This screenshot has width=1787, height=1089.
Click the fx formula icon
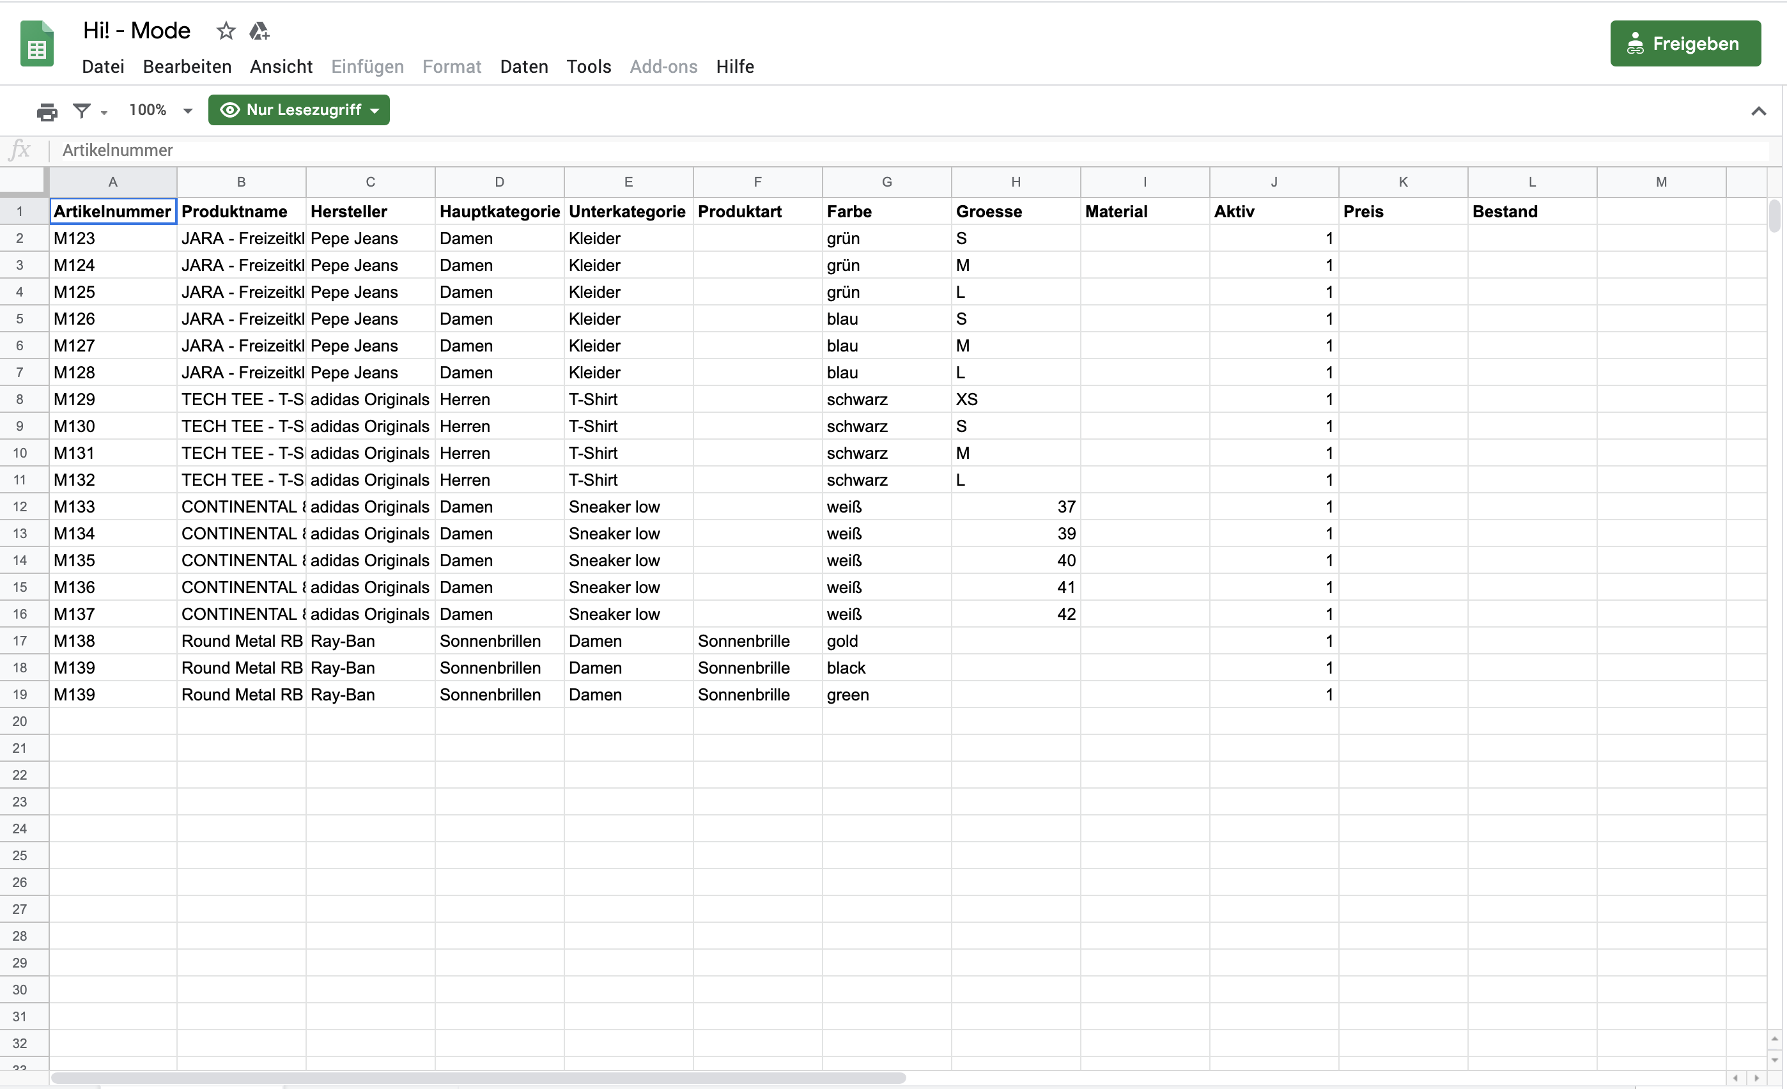[x=20, y=150]
